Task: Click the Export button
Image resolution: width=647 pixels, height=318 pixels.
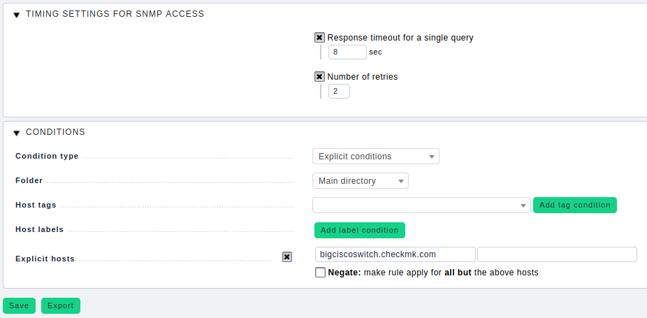Action: [x=61, y=305]
